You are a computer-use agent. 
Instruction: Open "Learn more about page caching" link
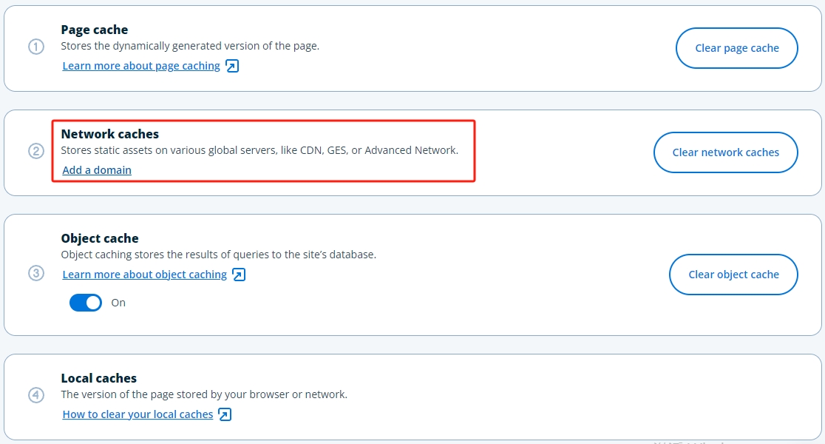pyautogui.click(x=141, y=66)
